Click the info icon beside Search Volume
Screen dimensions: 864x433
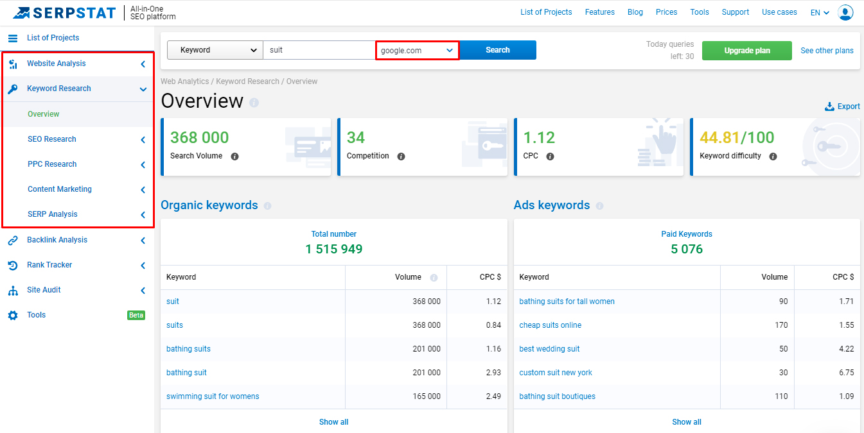pyautogui.click(x=234, y=156)
